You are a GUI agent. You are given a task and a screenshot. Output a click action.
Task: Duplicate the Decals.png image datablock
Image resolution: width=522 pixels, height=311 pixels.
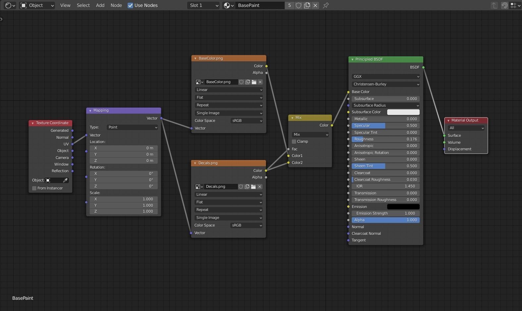pyautogui.click(x=247, y=186)
